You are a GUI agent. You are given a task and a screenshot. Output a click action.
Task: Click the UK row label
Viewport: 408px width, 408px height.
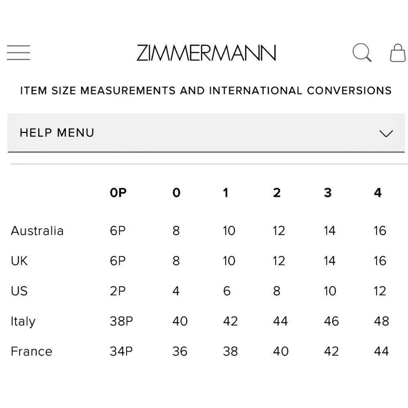click(19, 261)
